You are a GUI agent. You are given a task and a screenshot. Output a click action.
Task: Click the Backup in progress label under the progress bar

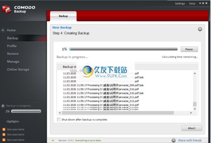point(72,57)
